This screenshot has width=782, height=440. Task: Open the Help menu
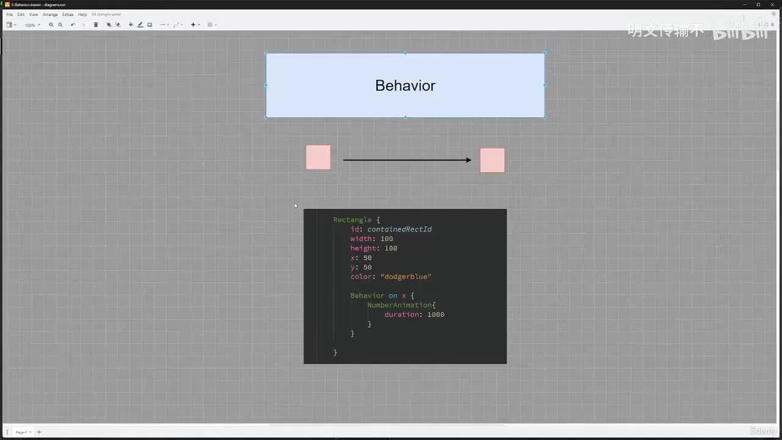82,14
